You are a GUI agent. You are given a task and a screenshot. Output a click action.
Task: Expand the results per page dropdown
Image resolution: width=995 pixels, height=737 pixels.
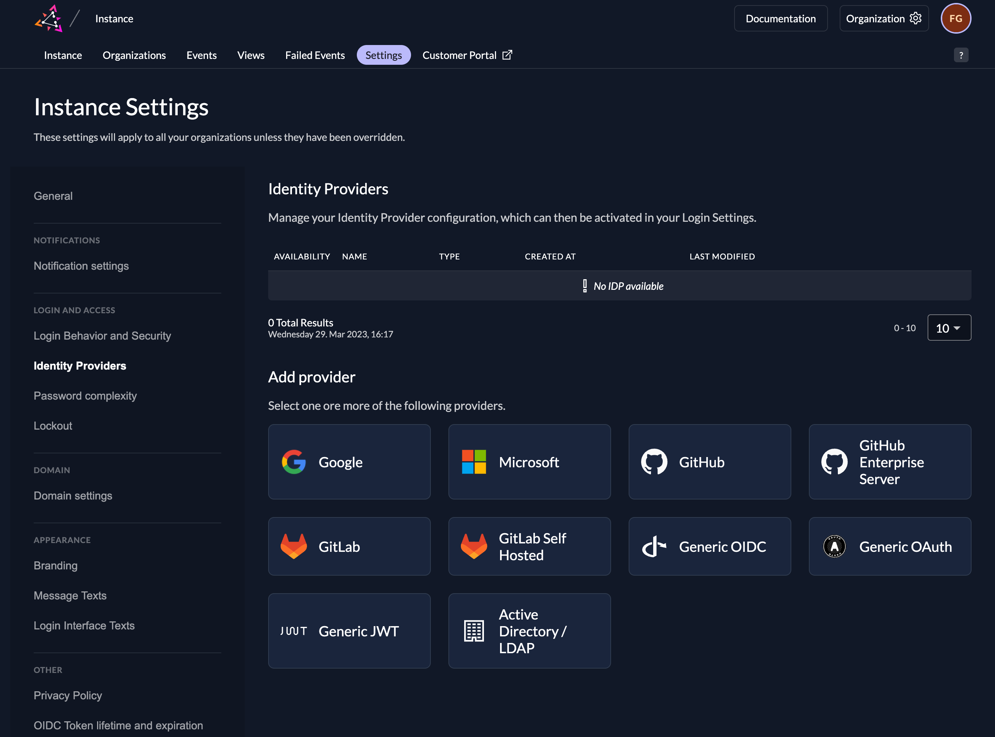point(949,328)
